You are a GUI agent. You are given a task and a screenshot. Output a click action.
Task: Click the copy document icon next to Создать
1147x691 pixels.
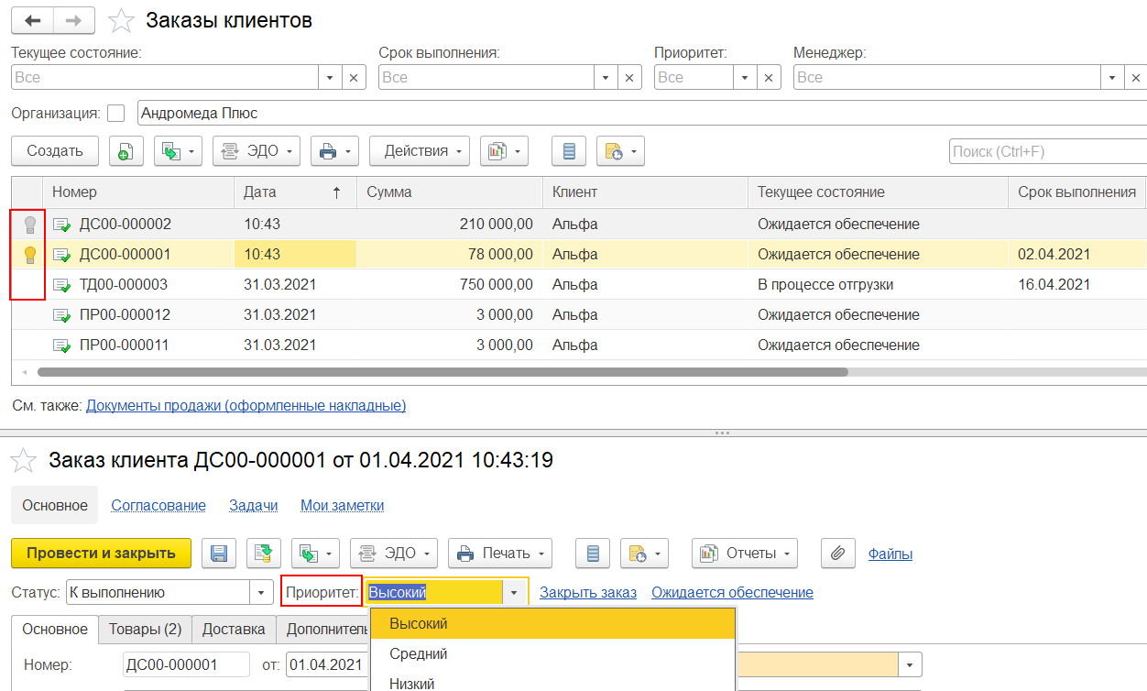(x=126, y=151)
